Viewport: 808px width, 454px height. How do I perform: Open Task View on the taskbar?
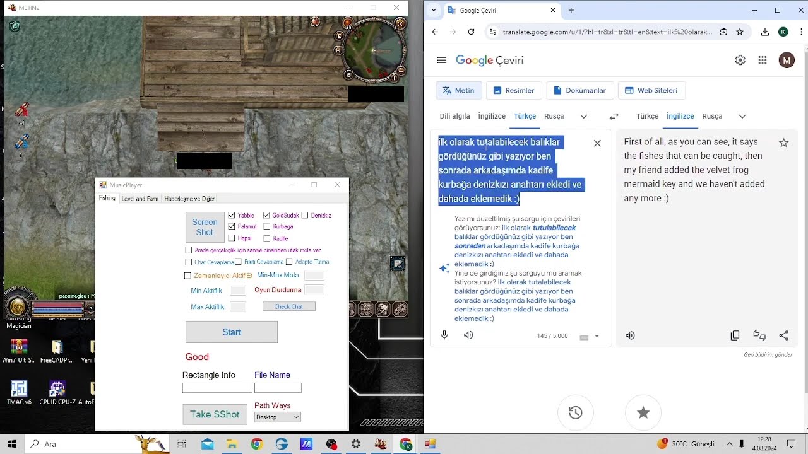(x=182, y=444)
